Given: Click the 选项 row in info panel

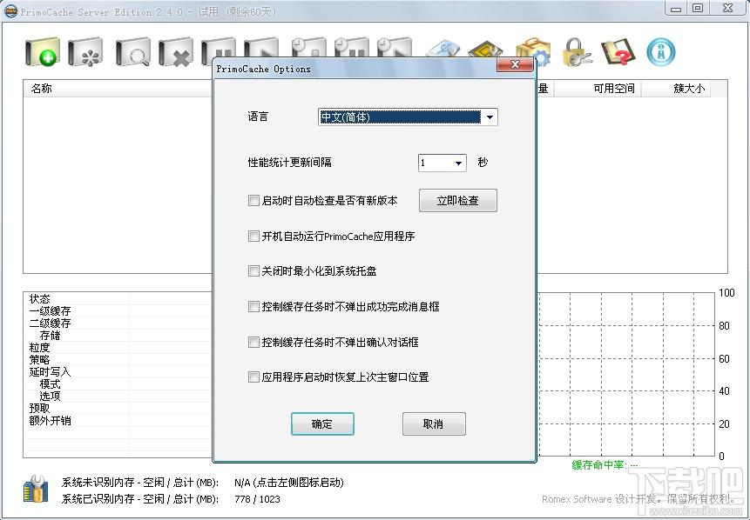Looking at the screenshot, I should pyautogui.click(x=118, y=397).
